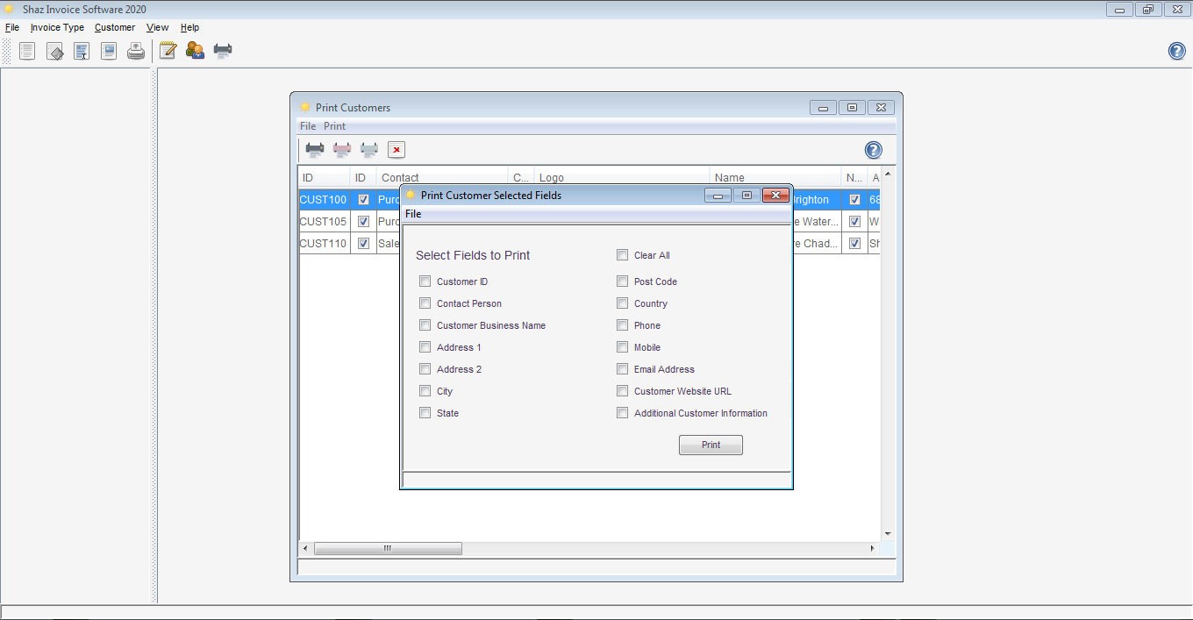The height and width of the screenshot is (620, 1193).
Task: Select the CUST105 row cell
Action: 324,222
